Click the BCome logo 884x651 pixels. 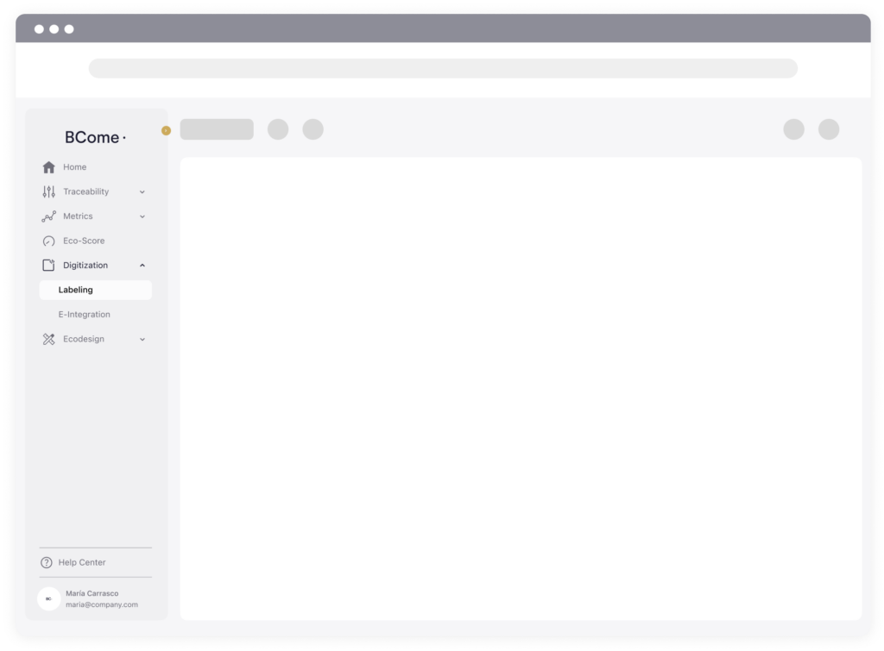pyautogui.click(x=95, y=137)
